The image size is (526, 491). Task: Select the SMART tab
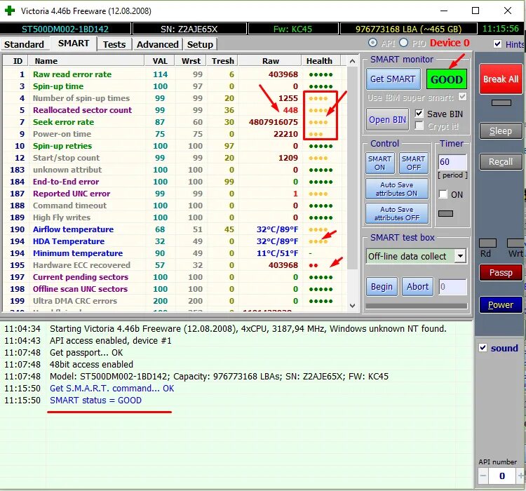coord(74,43)
